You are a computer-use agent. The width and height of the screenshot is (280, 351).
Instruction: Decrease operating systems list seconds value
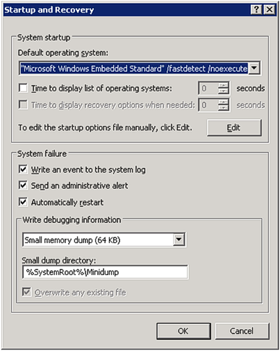[223, 91]
